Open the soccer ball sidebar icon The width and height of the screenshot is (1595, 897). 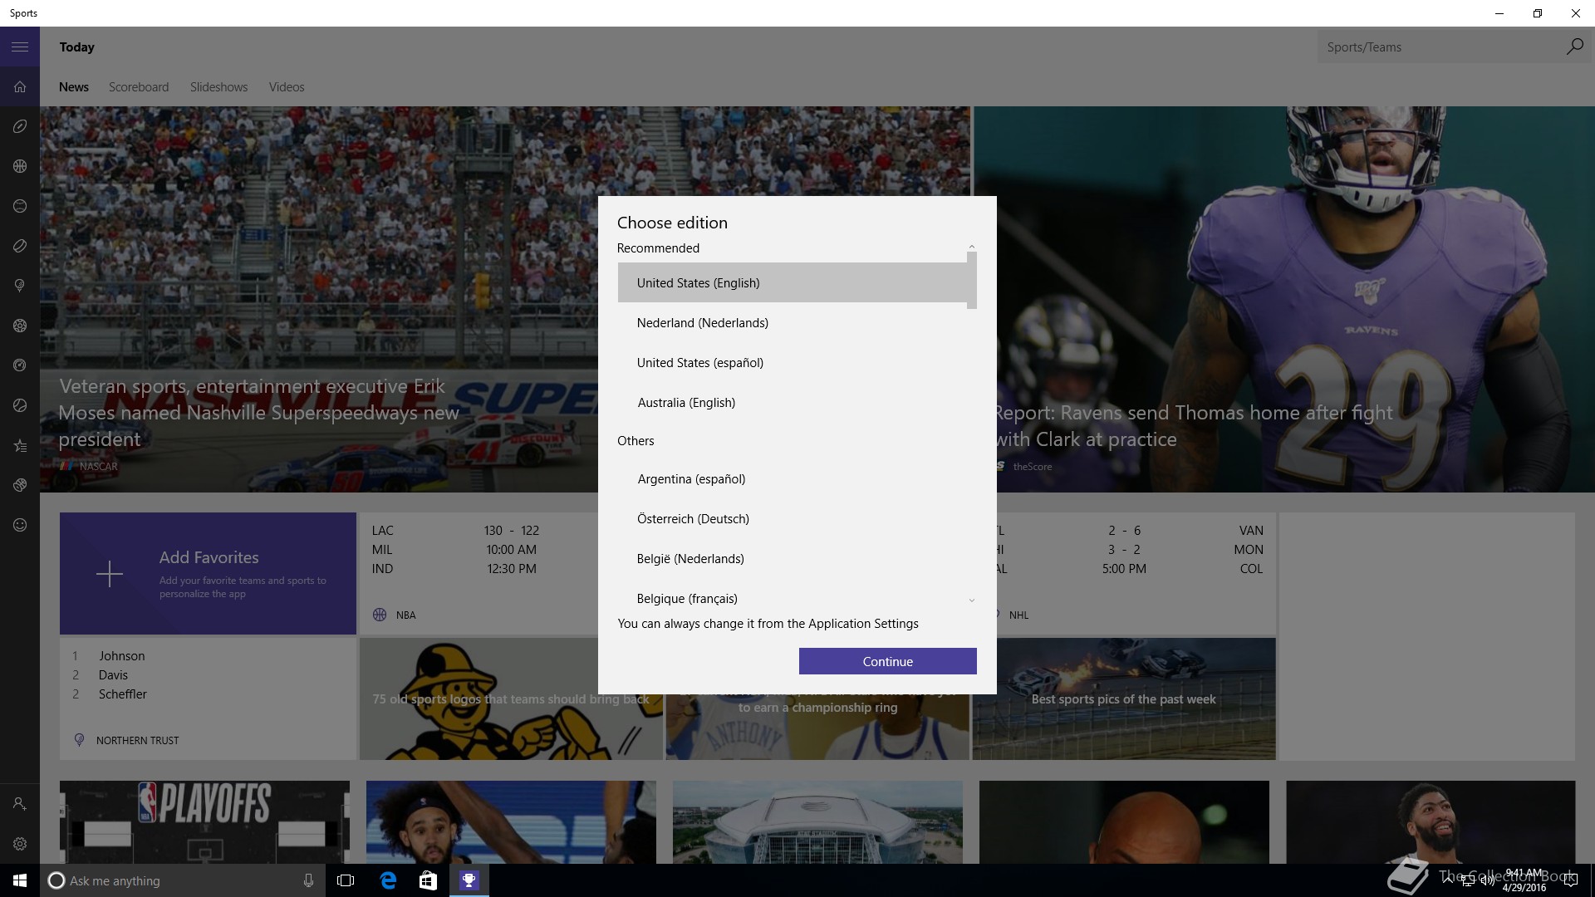coord(20,326)
